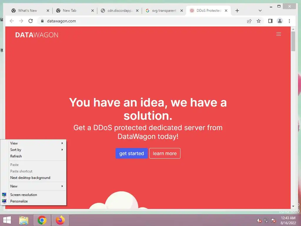
Task: Open Screen resolution settings
Action: pos(34,195)
